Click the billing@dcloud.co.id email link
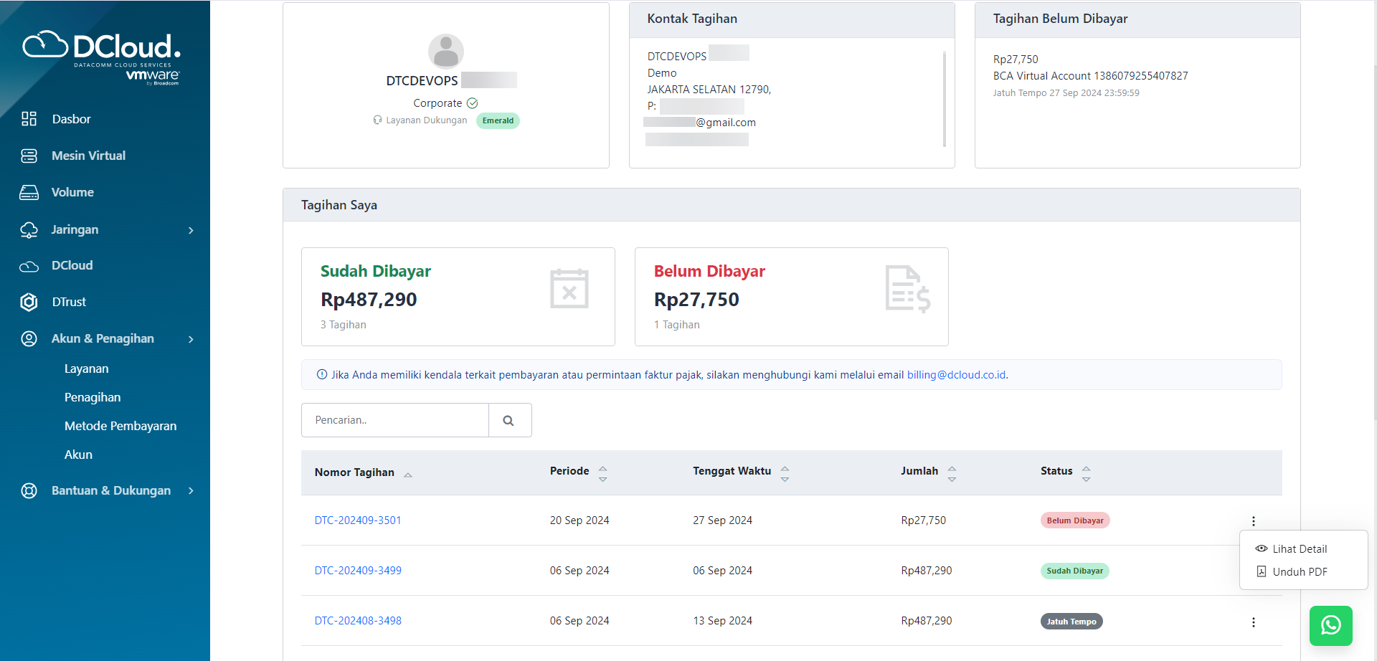 click(956, 375)
